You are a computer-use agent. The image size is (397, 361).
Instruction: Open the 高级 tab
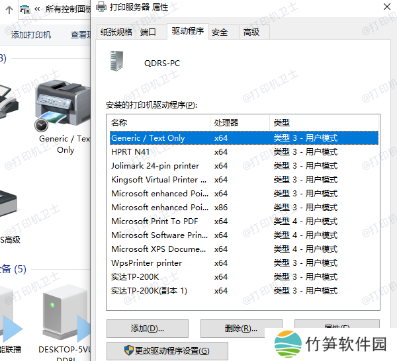pyautogui.click(x=251, y=32)
